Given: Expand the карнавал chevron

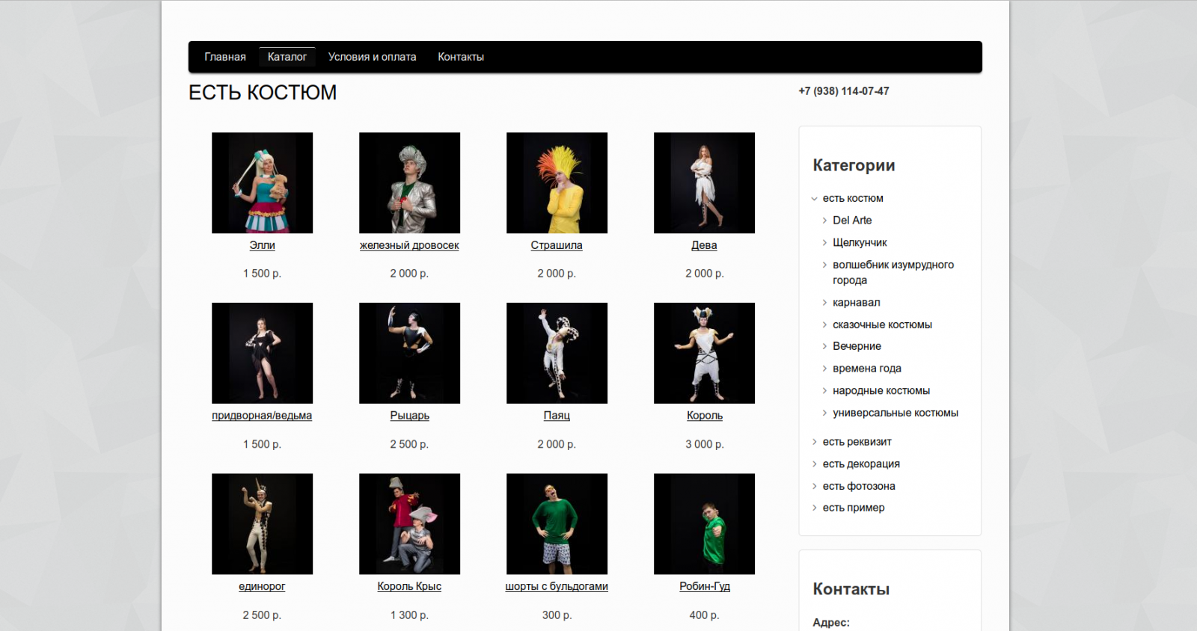Looking at the screenshot, I should coord(824,303).
